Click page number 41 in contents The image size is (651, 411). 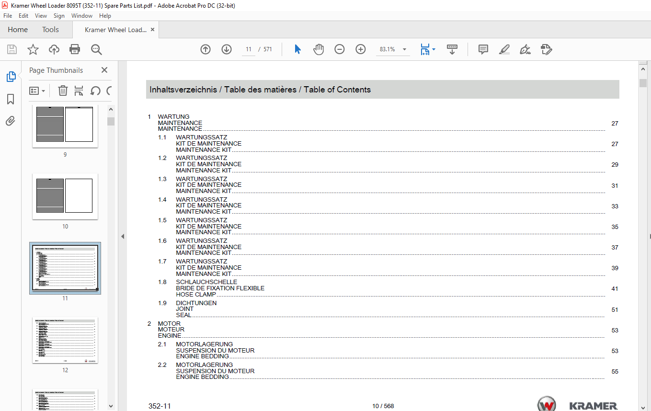(x=615, y=289)
